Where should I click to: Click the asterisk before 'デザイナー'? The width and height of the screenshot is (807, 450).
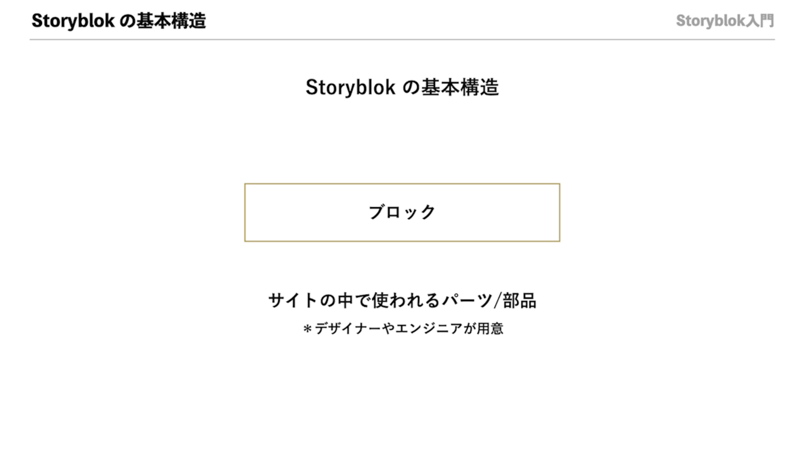pos(307,329)
